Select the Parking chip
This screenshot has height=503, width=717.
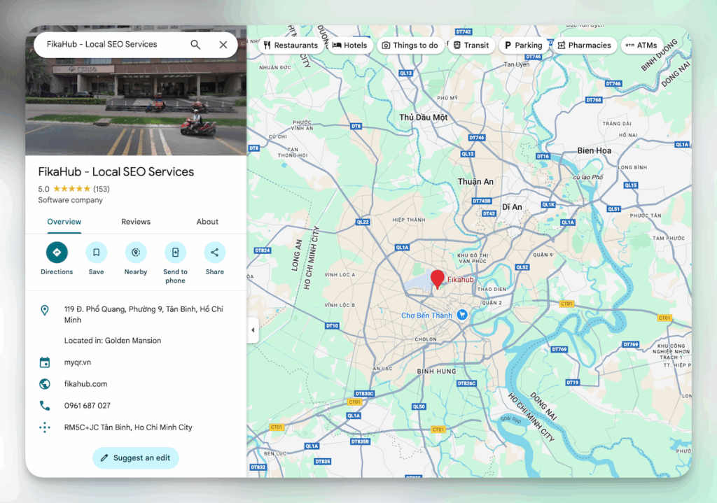tap(523, 45)
